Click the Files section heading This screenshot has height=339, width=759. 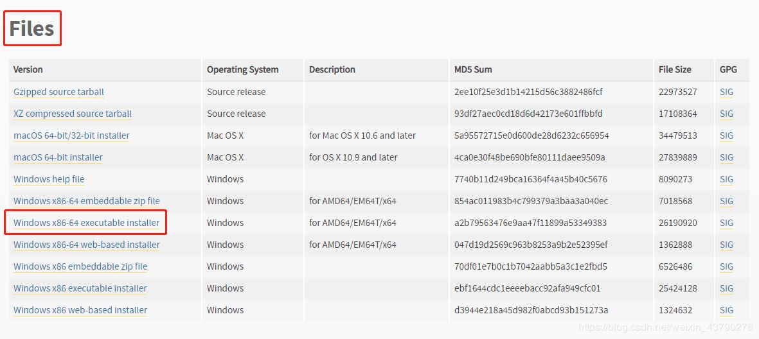[31, 28]
